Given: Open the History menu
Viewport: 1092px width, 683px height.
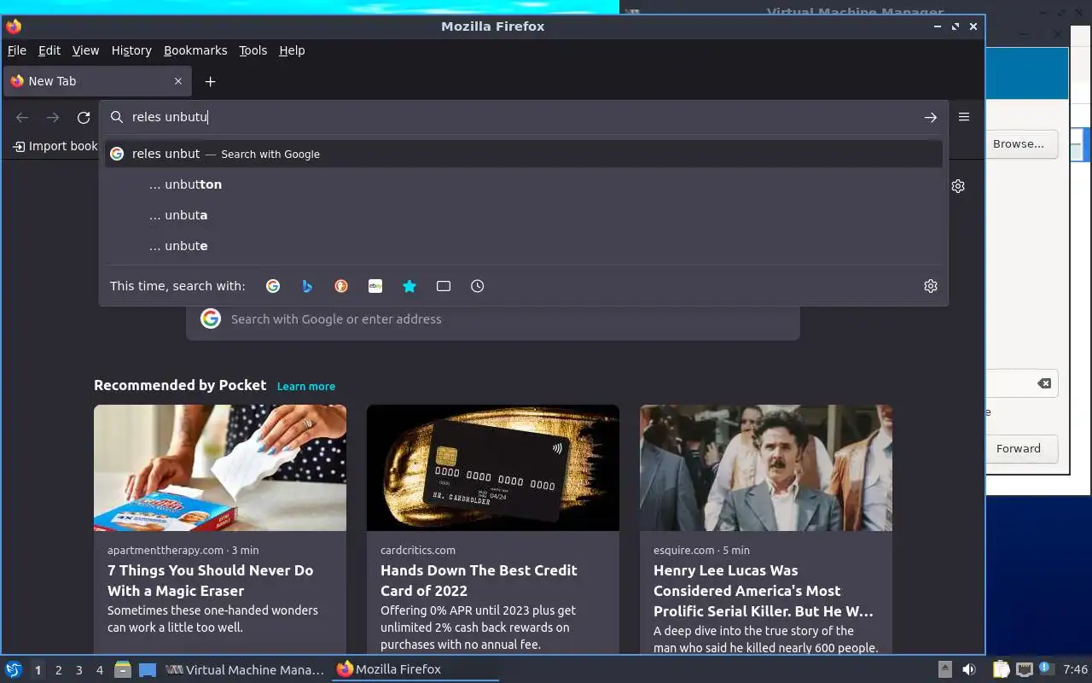Looking at the screenshot, I should (131, 50).
